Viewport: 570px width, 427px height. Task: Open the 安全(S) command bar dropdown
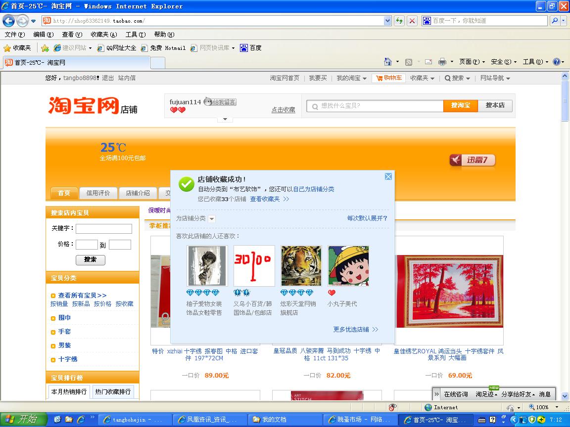[504, 62]
